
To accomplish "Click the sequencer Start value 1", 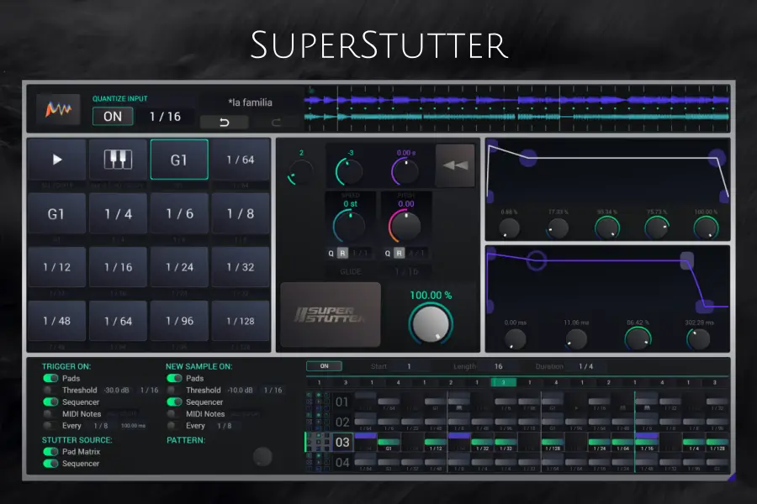I will (409, 366).
